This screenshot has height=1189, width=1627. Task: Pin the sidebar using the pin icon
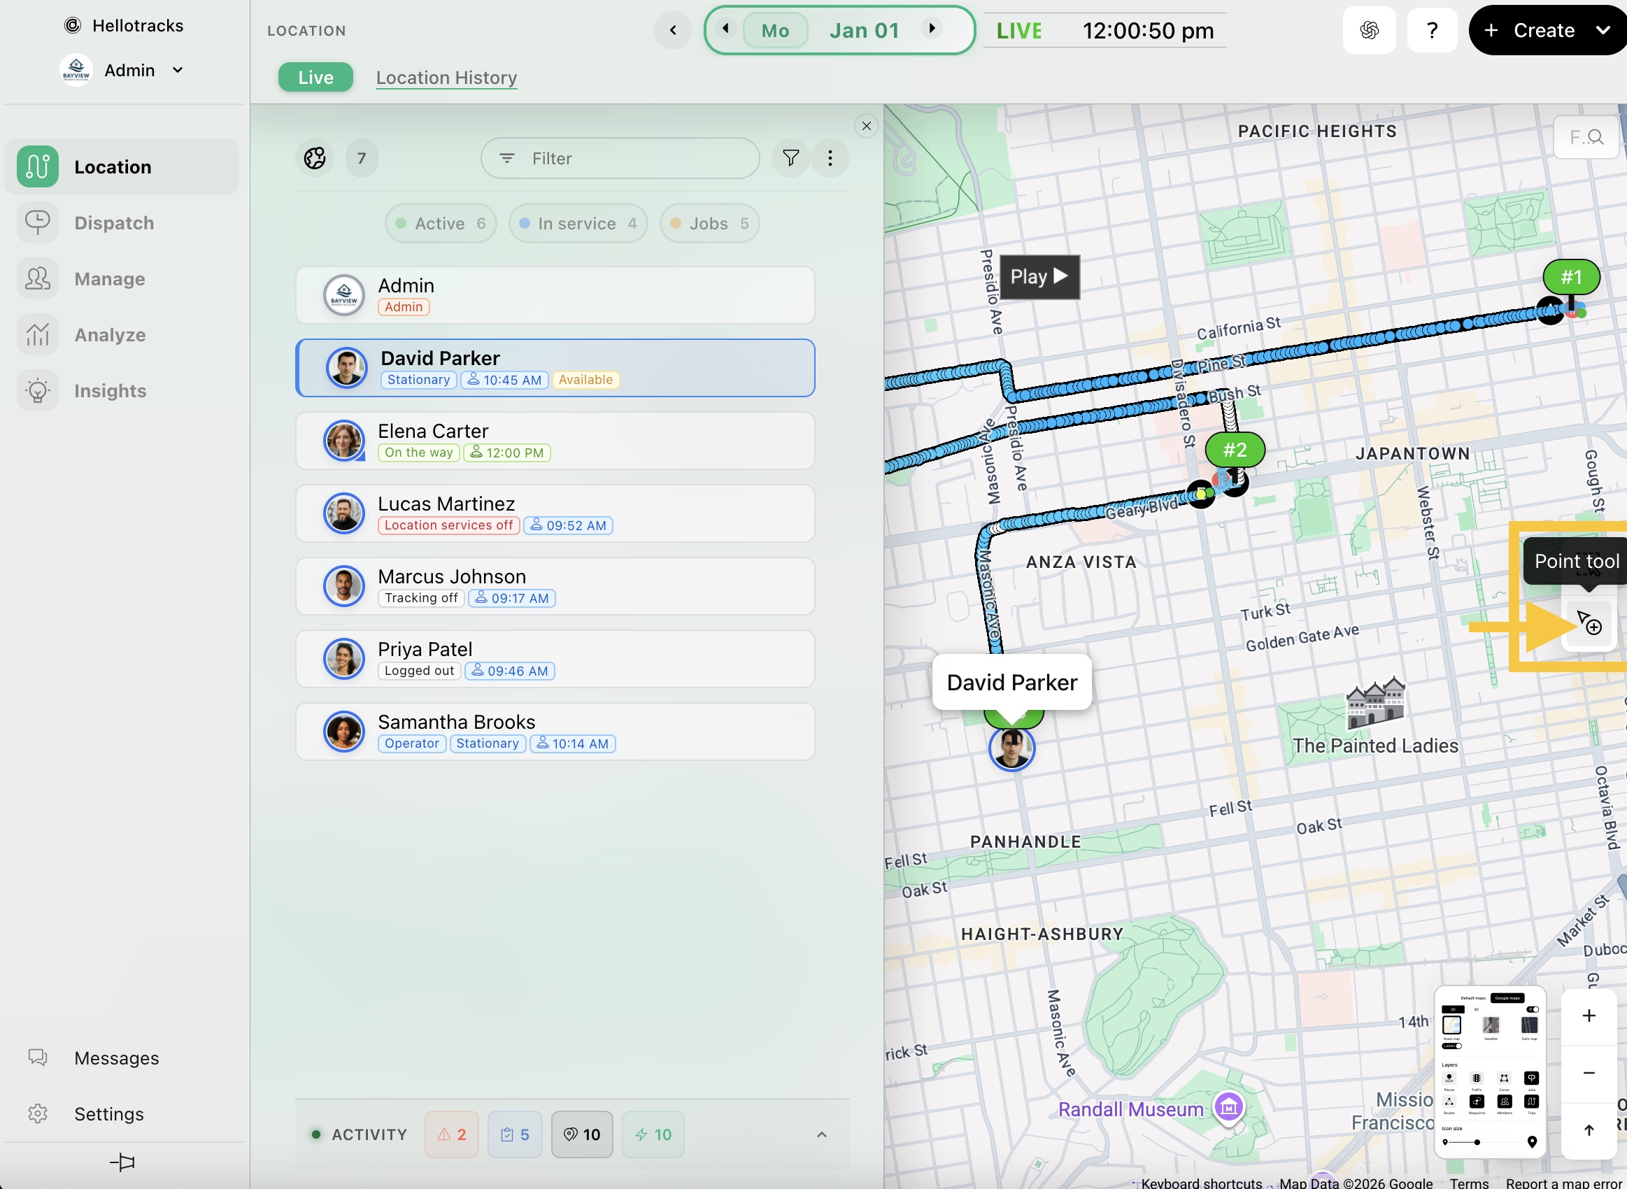click(122, 1162)
